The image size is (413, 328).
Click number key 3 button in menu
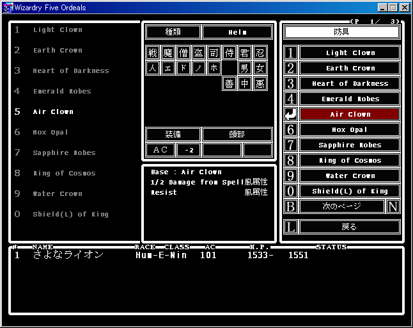click(x=291, y=83)
